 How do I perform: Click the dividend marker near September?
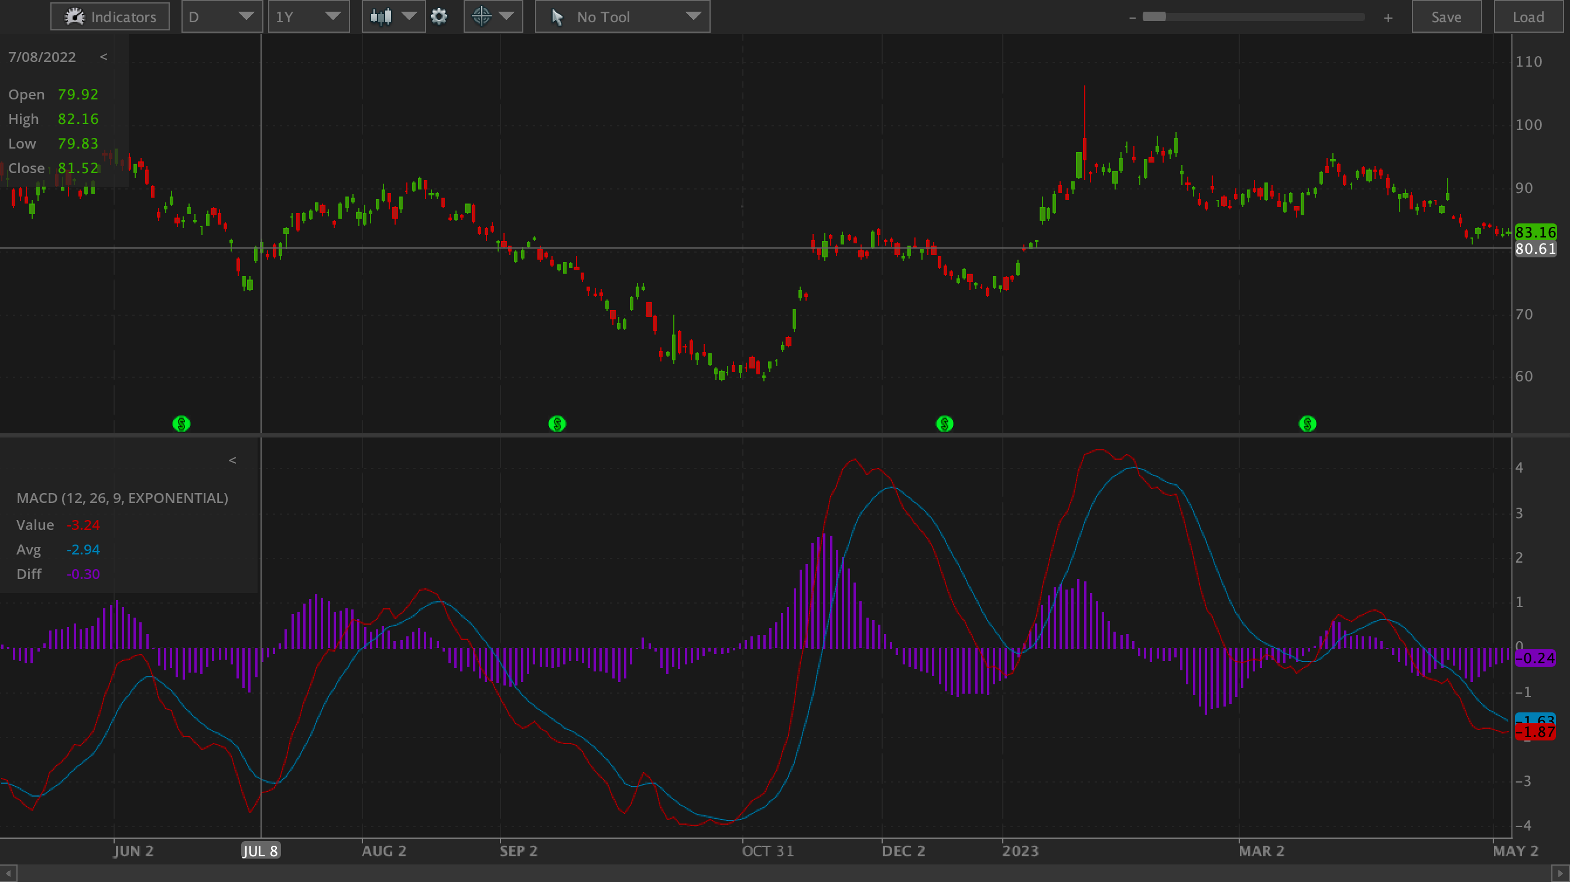coord(557,423)
